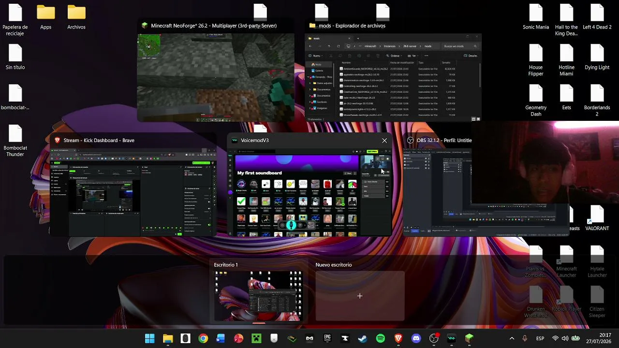Launch Epic Games from the taskbar
Viewport: 619px width, 348px height.
click(327, 338)
